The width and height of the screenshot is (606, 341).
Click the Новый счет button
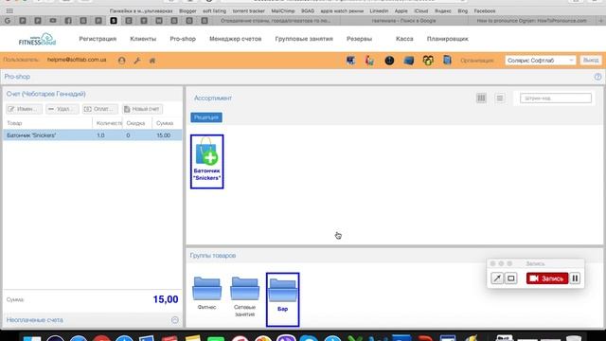click(x=142, y=109)
